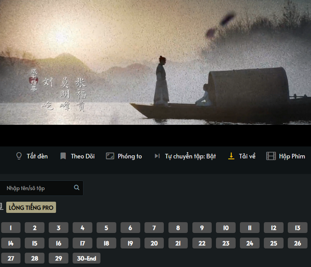The image size is (311, 267).
Task: Open episode 2
Action: pyautogui.click(x=35, y=228)
